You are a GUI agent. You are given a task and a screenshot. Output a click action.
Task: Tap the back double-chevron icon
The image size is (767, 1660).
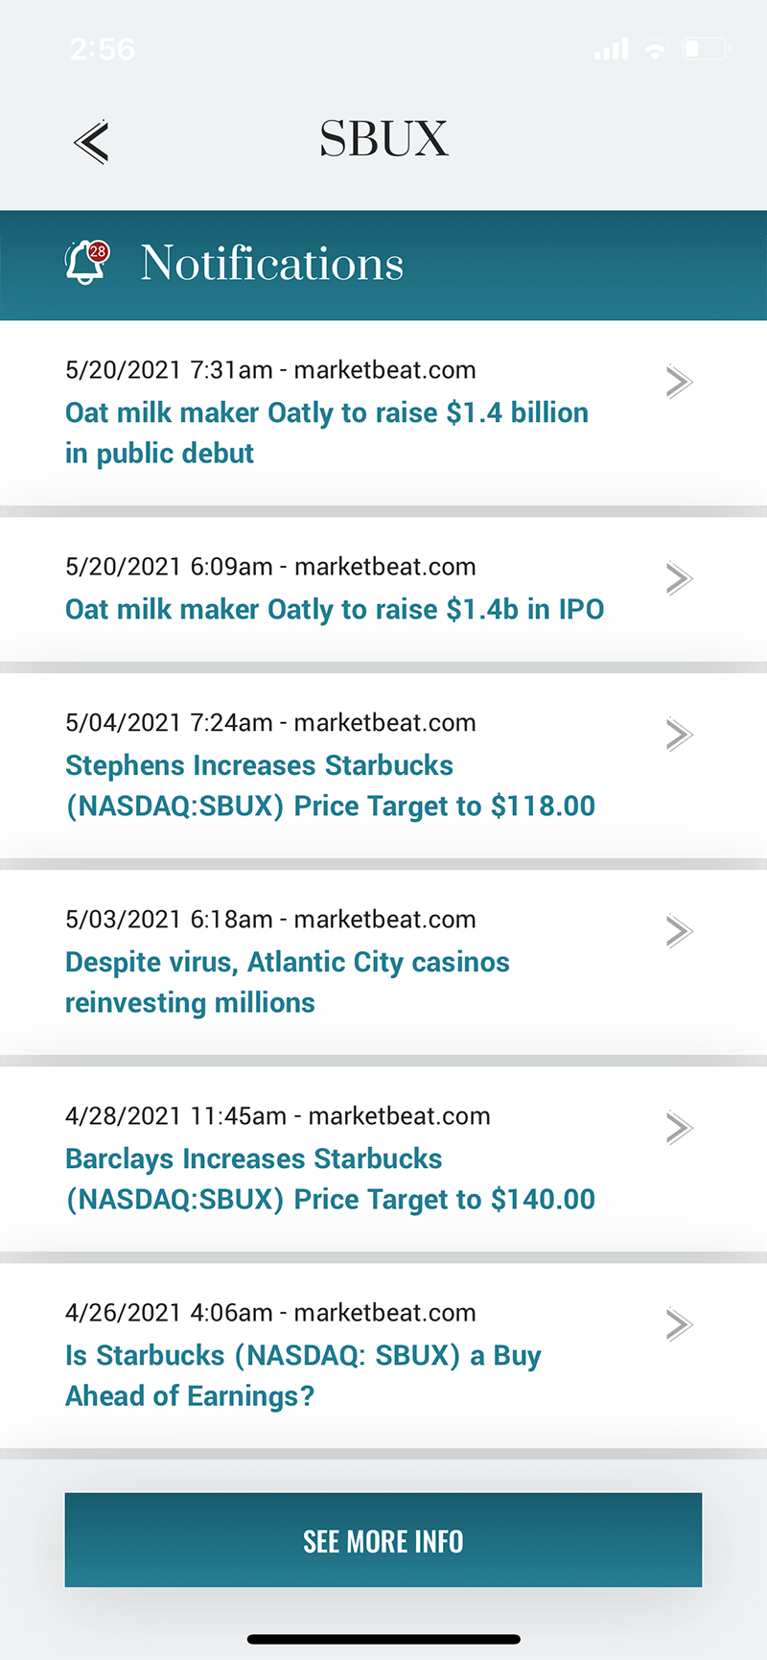91,143
